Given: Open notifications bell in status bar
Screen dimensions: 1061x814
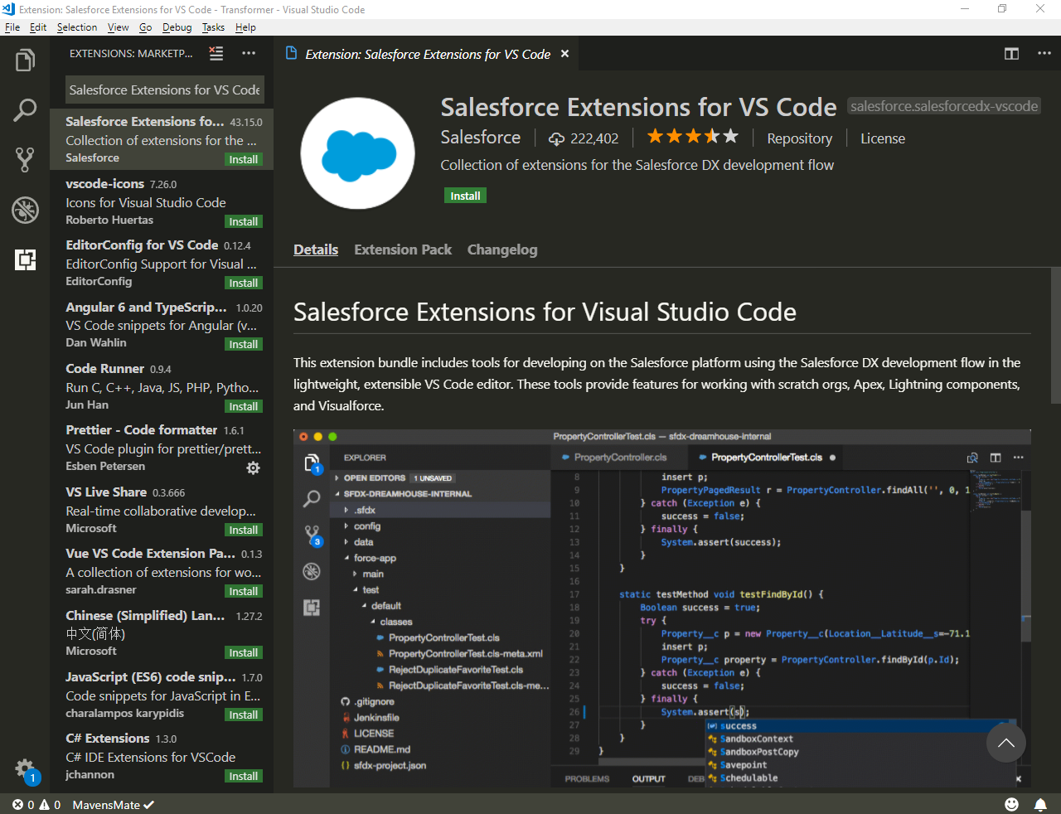Looking at the screenshot, I should [x=1040, y=804].
